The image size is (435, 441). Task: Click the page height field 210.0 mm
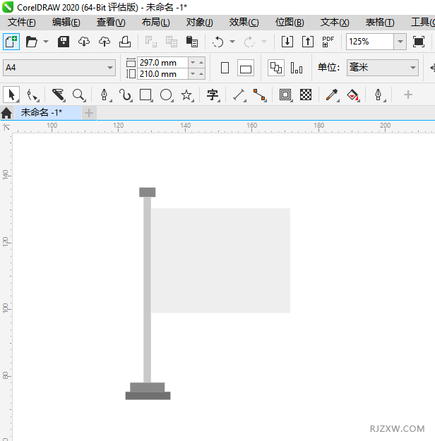pos(162,74)
